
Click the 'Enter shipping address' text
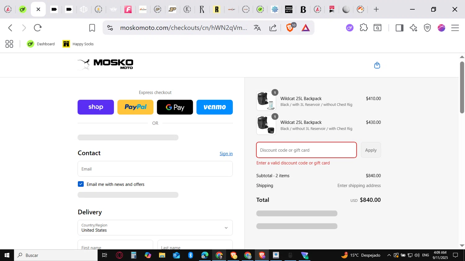pos(359,186)
